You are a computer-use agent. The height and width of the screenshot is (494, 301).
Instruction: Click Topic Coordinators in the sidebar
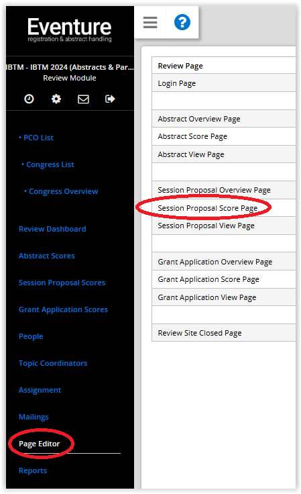(53, 363)
